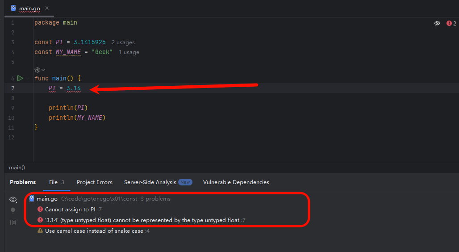Toggle the eye view options icon in Problems

13,200
